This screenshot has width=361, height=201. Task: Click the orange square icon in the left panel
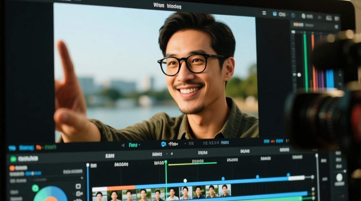pos(12,168)
